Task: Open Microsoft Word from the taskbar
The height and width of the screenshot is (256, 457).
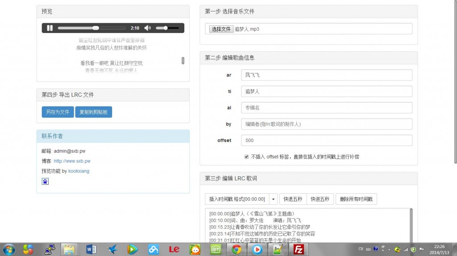Action: pos(91,249)
